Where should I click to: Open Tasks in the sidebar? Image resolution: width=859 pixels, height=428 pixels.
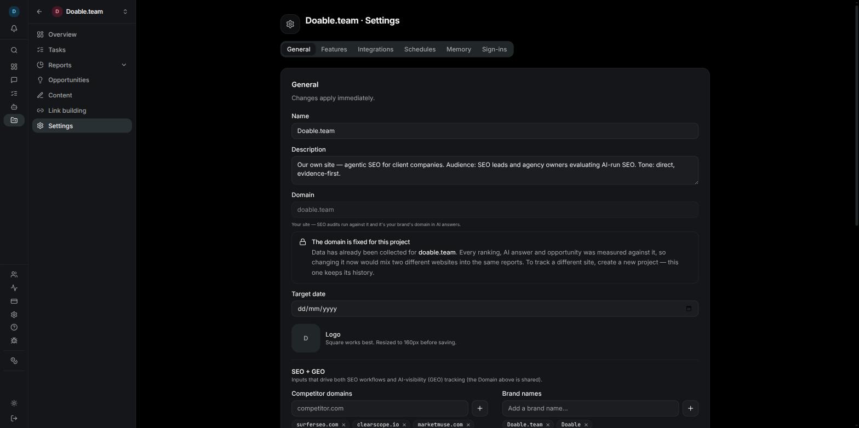(82, 50)
